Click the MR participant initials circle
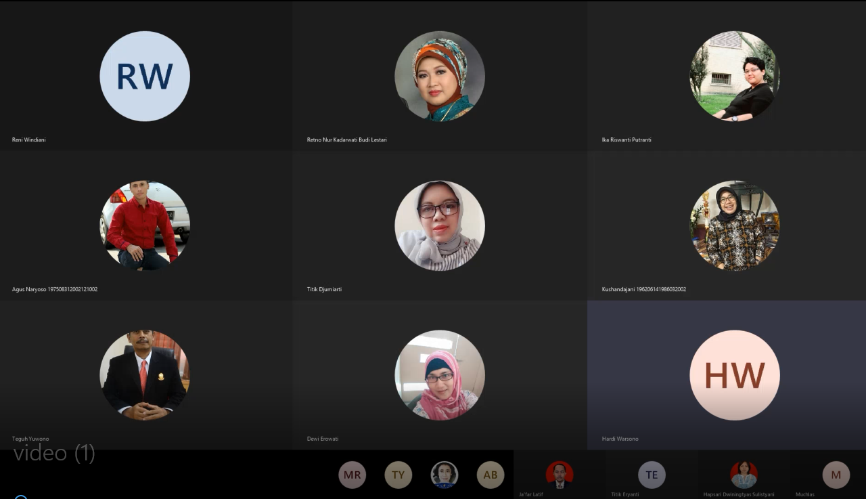 coord(352,475)
